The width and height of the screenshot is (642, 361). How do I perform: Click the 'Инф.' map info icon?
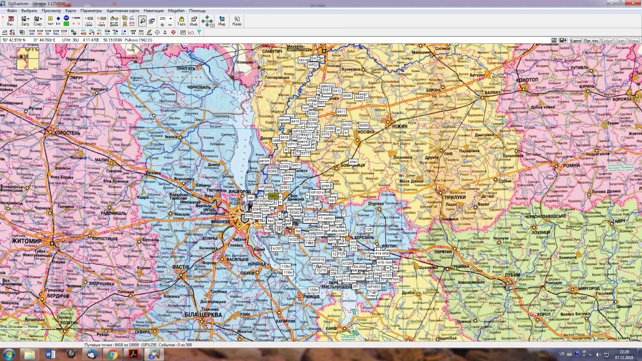point(194,21)
